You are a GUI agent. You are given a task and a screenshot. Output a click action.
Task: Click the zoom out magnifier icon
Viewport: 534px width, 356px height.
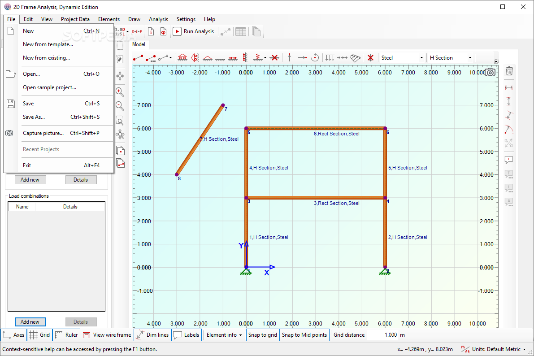[x=120, y=106]
